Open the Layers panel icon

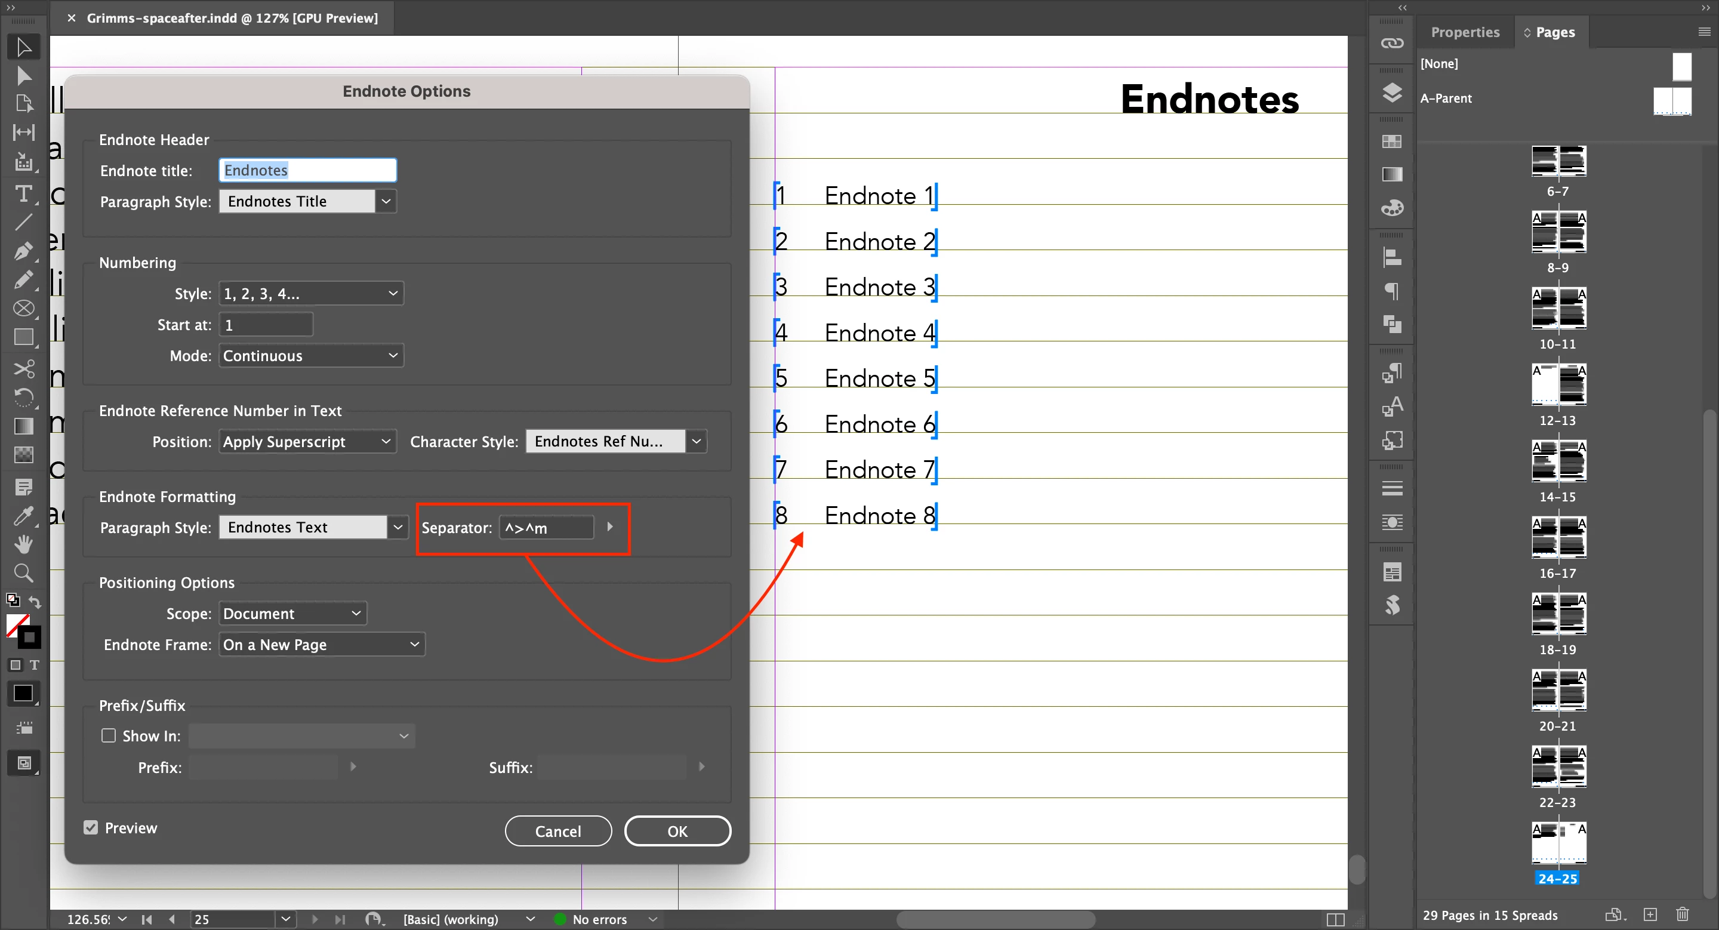1392,92
